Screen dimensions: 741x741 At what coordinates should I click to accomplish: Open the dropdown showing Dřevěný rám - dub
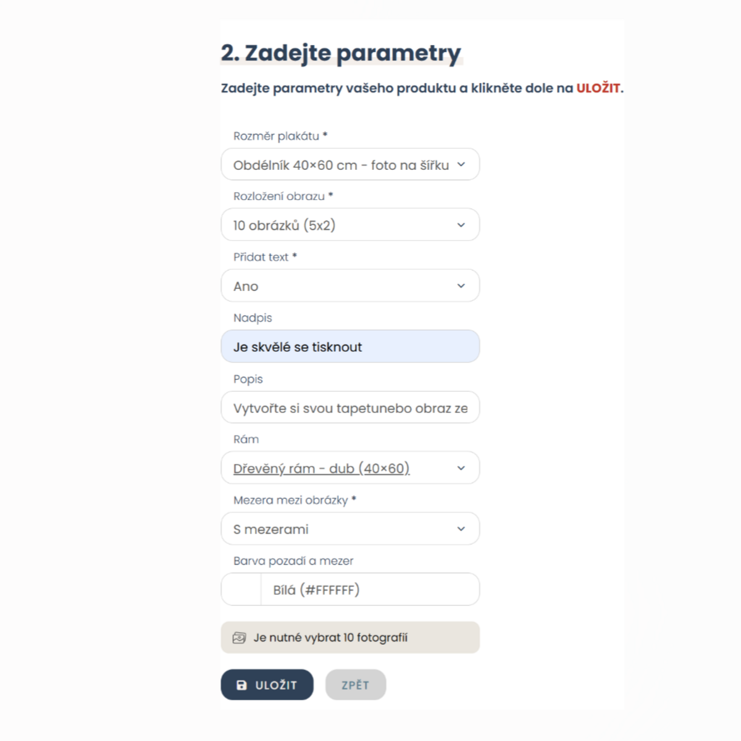(x=340, y=468)
